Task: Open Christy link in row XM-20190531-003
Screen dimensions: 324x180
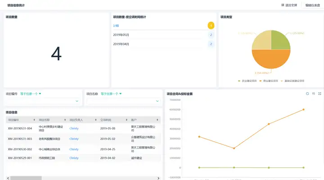Action: pyautogui.click(x=74, y=139)
